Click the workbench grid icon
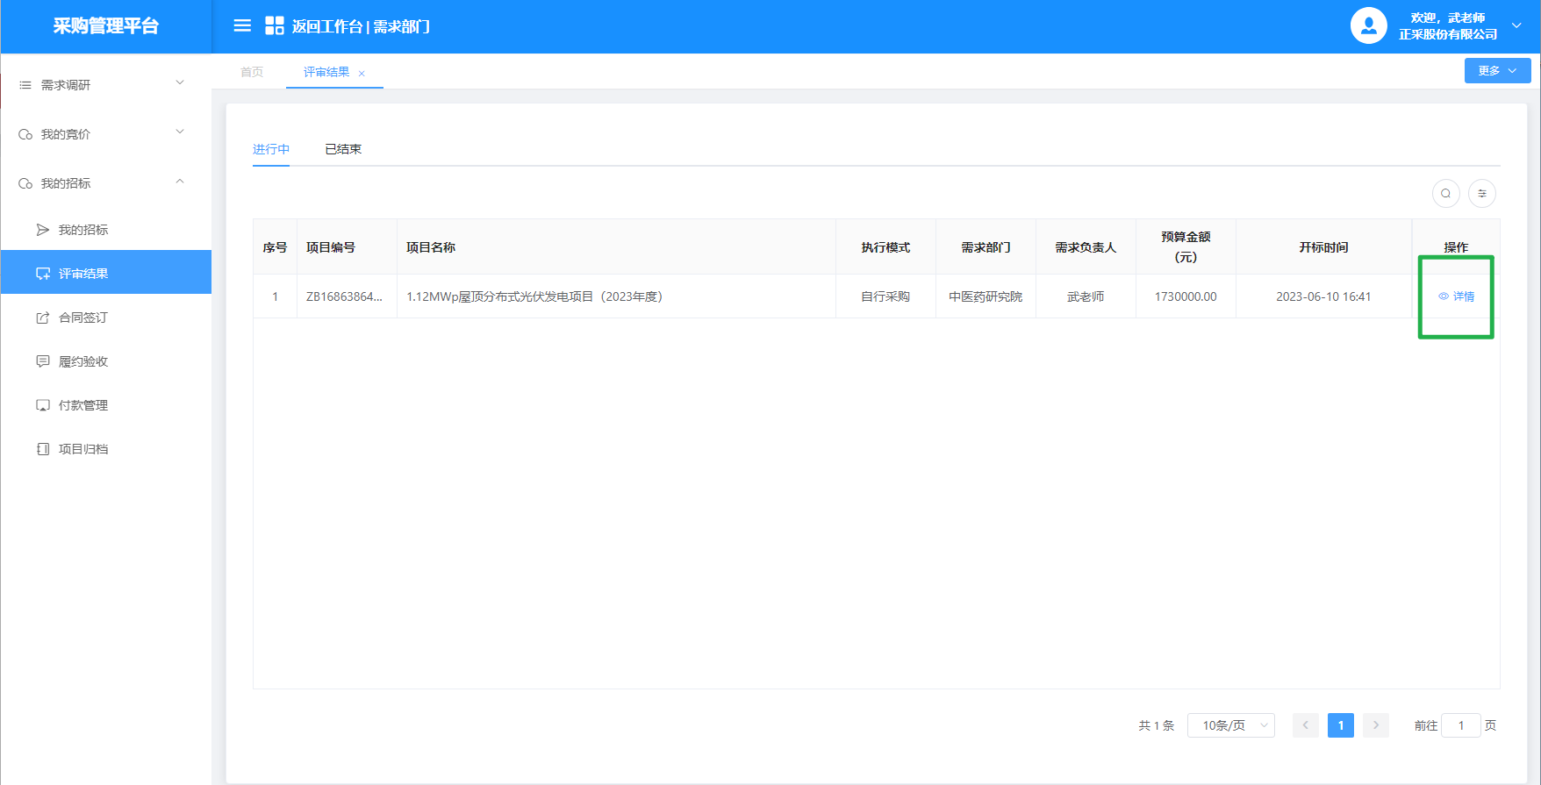Screen dimensions: 1541x785 274,25
